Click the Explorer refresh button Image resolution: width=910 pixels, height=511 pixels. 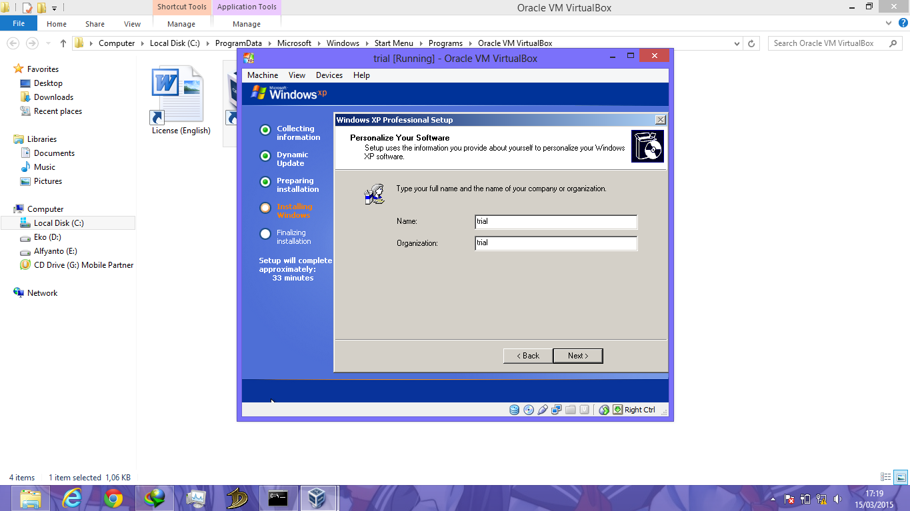(x=752, y=43)
